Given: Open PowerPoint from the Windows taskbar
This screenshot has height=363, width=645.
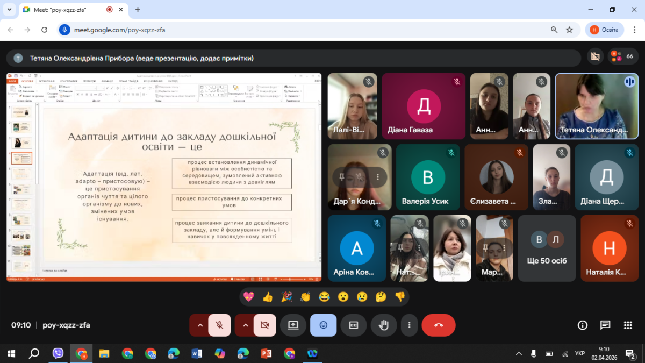Looking at the screenshot, I should (x=266, y=353).
